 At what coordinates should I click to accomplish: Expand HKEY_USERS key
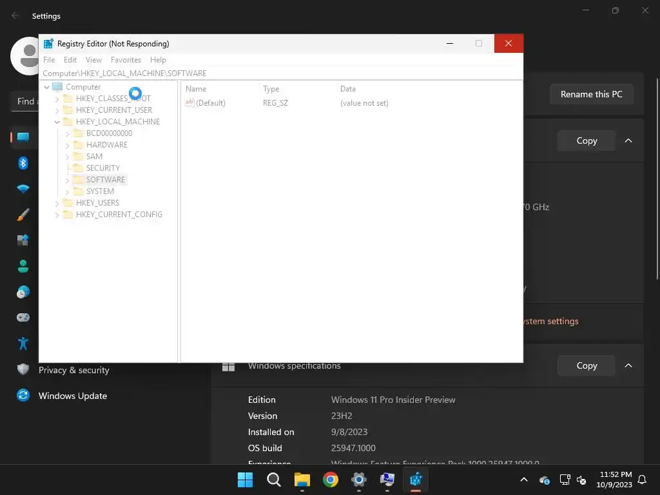tap(57, 203)
